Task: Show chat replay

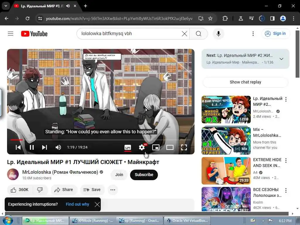Action: pyautogui.click(x=245, y=82)
